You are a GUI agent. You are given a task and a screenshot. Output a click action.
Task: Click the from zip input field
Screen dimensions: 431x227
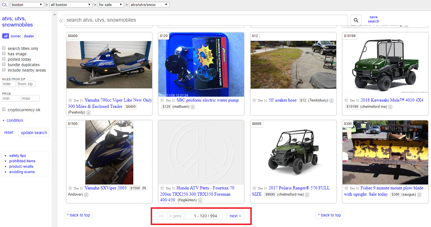tap(26, 84)
